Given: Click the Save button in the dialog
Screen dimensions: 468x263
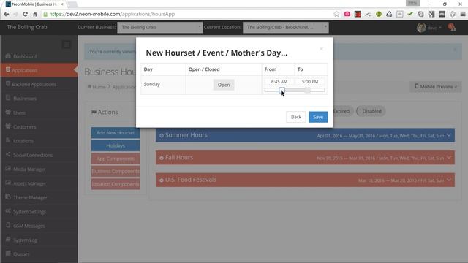Looking at the screenshot, I should point(318,117).
